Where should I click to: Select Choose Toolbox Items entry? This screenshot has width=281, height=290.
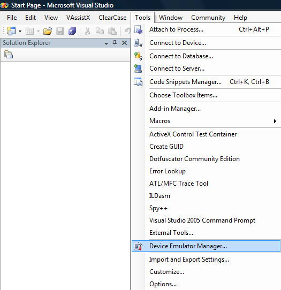pos(206,95)
